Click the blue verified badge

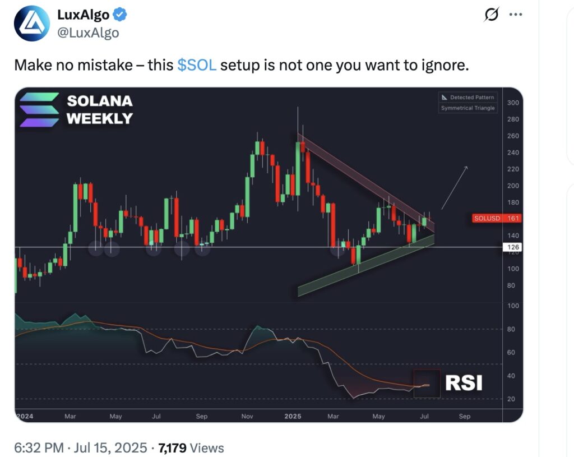(120, 15)
